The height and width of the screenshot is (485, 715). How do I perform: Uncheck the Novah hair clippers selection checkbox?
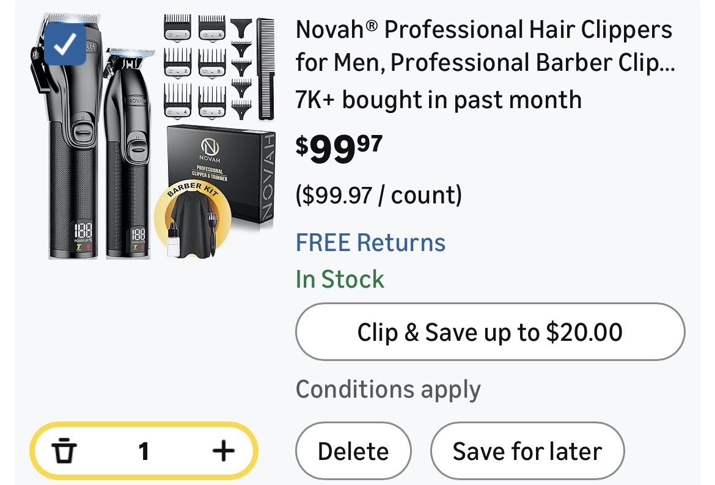[65, 43]
